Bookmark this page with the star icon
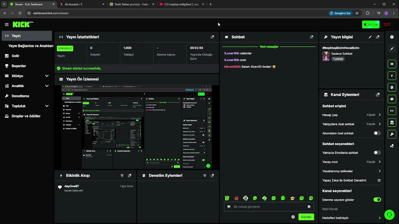399x224 pixels. click(x=357, y=13)
